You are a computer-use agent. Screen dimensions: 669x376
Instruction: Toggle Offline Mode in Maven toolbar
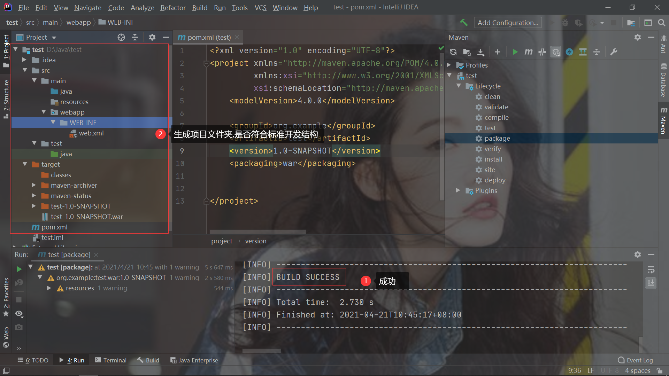(x=542, y=52)
